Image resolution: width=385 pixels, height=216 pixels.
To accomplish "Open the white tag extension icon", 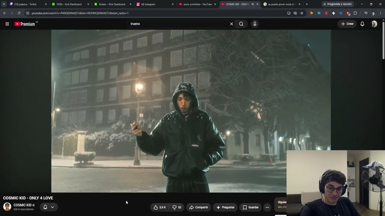I will (x=333, y=13).
